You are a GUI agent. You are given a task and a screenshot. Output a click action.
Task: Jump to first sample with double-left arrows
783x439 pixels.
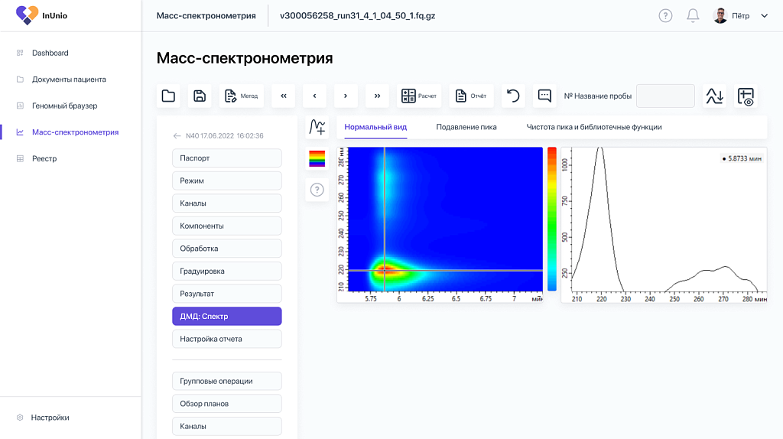[x=284, y=96]
